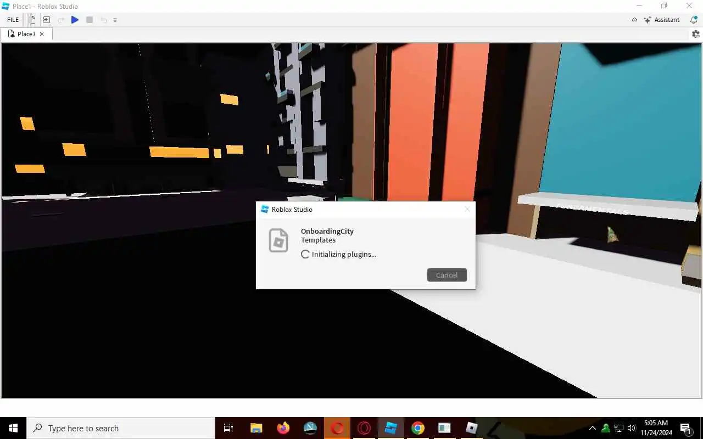The width and height of the screenshot is (703, 439).
Task: Cancel the OnboardingCity template loading
Action: (447, 275)
